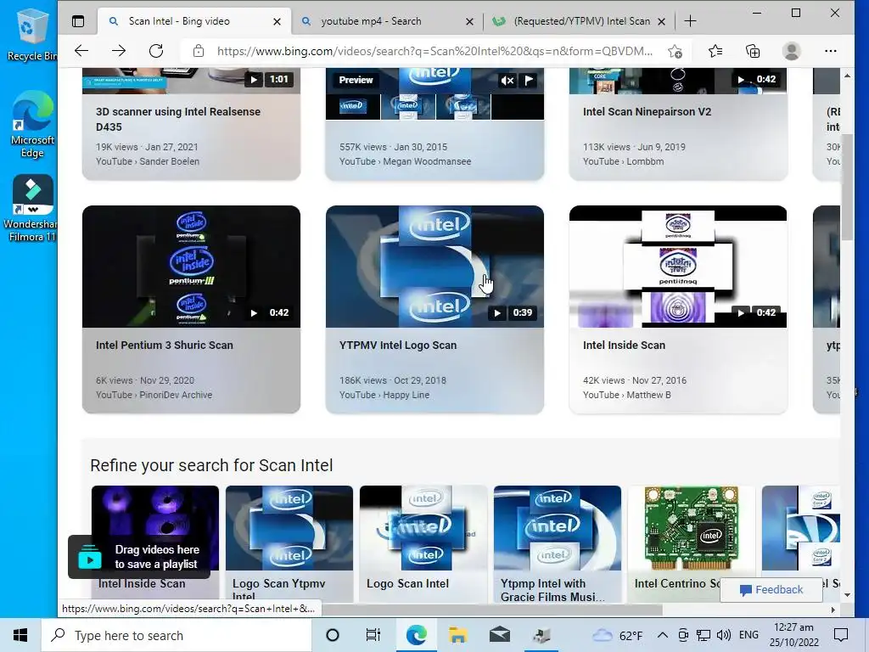Unmute the preview video sound icon
869x652 pixels.
point(507,81)
